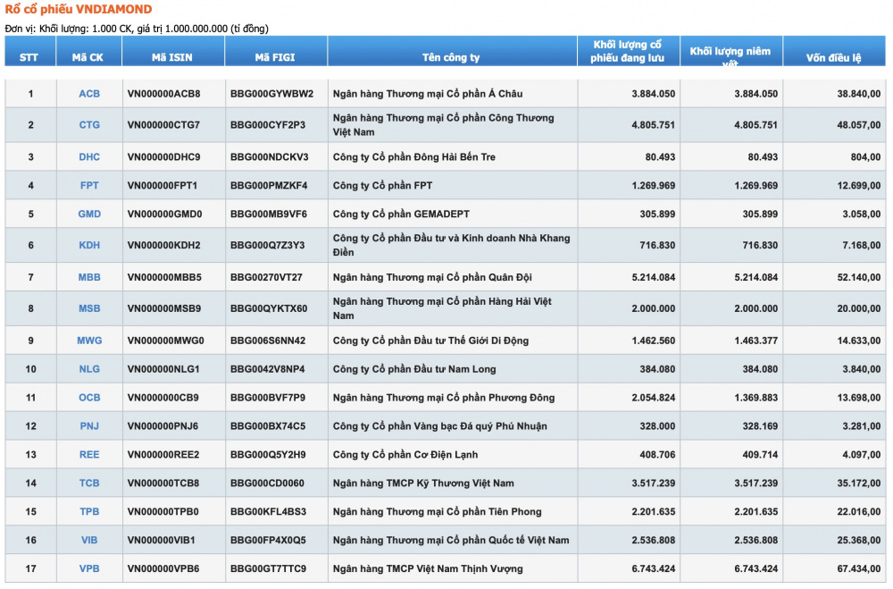Select FIGI code BBG000MB9VF6
893x589 pixels.
[269, 214]
